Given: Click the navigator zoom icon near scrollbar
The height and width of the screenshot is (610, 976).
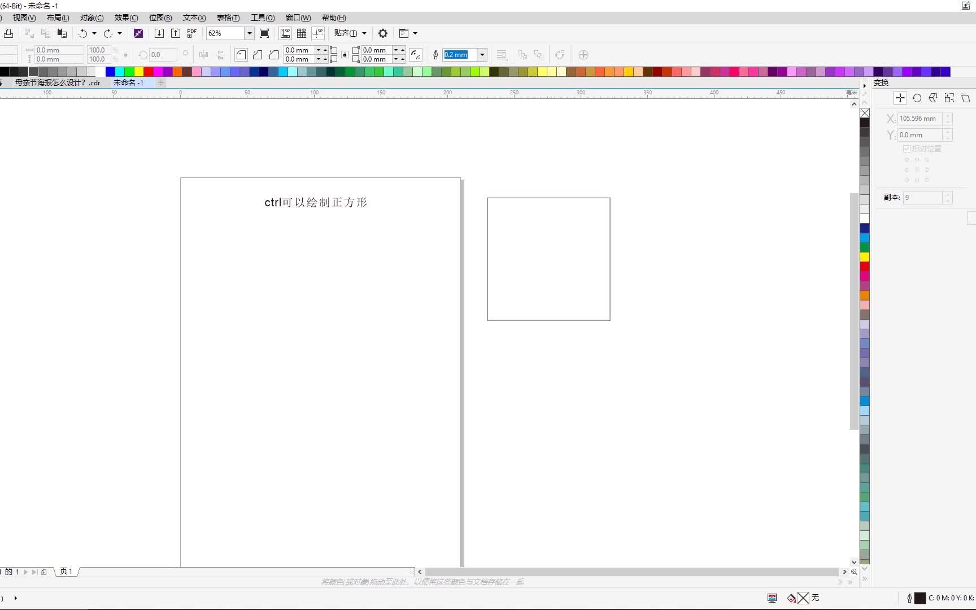Looking at the screenshot, I should (x=854, y=572).
